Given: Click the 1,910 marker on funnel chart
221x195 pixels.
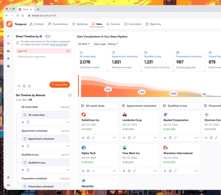Looking at the screenshot, I should [108, 89].
